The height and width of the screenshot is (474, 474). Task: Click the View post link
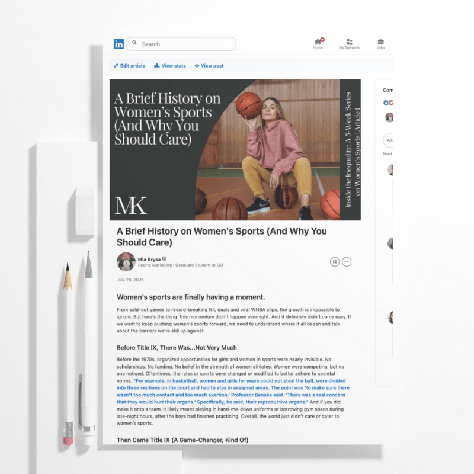209,66
